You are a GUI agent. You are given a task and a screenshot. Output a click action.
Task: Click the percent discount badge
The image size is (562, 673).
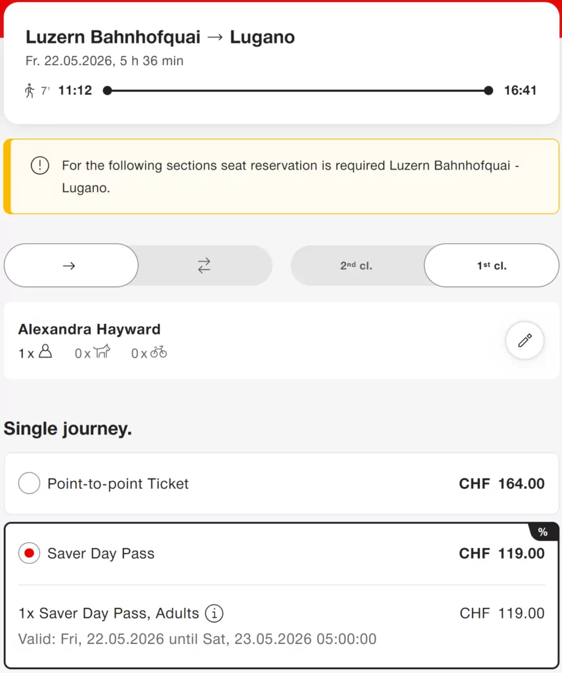tap(542, 532)
